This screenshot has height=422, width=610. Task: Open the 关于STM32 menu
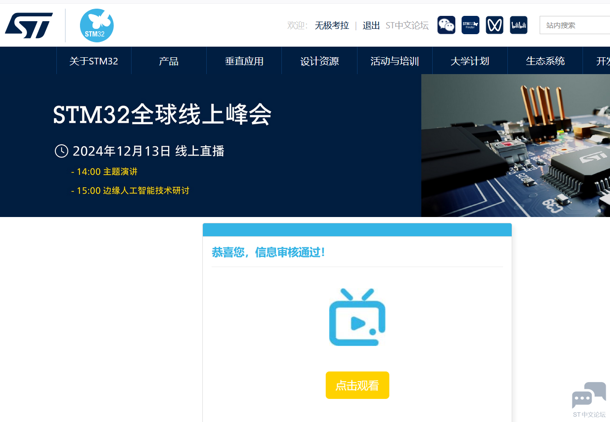point(93,61)
